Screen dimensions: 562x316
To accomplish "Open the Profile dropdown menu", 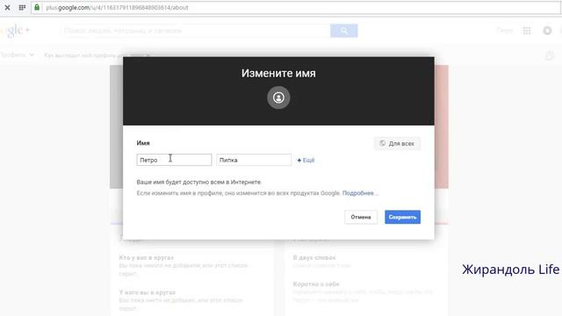I will 18,55.
